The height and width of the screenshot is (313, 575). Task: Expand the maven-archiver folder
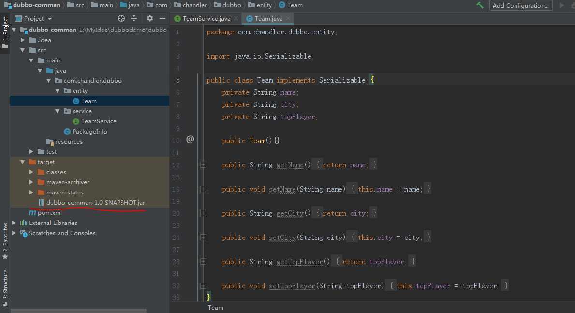31,182
